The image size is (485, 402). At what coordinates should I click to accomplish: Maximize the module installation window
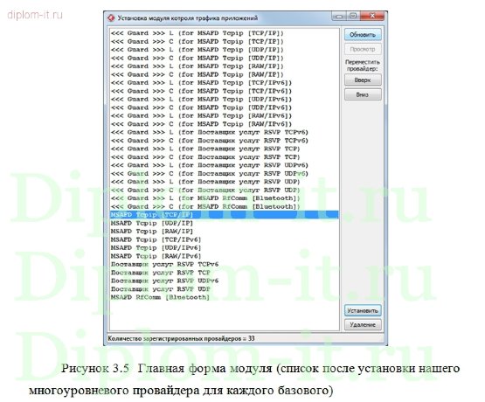[353, 16]
